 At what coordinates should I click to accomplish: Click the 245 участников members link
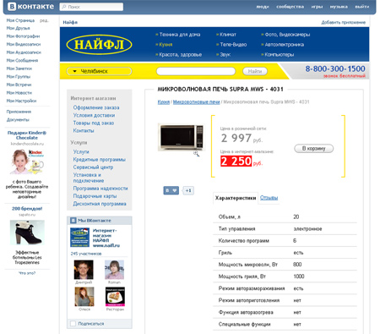pos(86,254)
